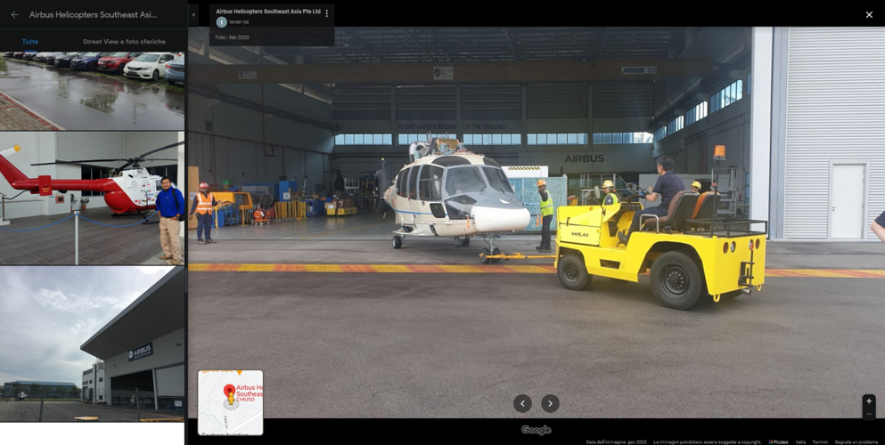Click the 'Data dell'immagine: gen 2020' text

[617, 442]
